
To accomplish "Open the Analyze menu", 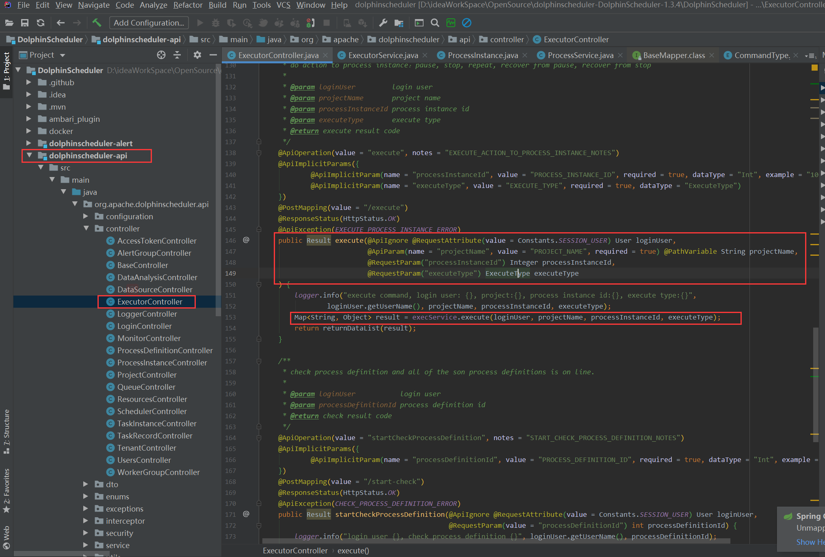I will coord(153,5).
